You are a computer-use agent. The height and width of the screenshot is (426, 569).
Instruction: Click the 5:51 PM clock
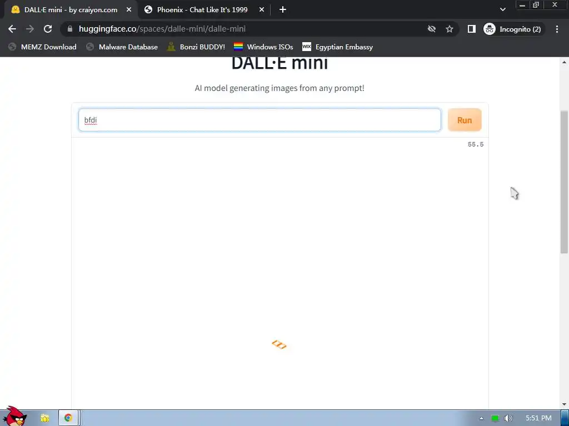click(x=538, y=418)
